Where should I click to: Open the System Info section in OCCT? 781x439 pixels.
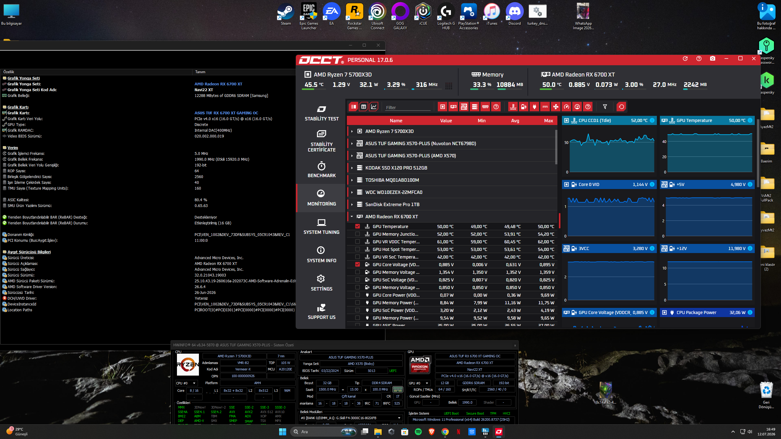(322, 255)
